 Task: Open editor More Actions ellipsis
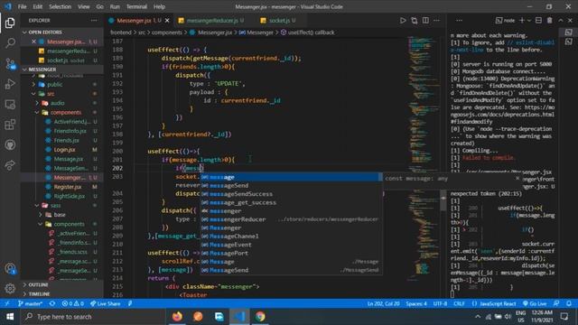pos(436,21)
